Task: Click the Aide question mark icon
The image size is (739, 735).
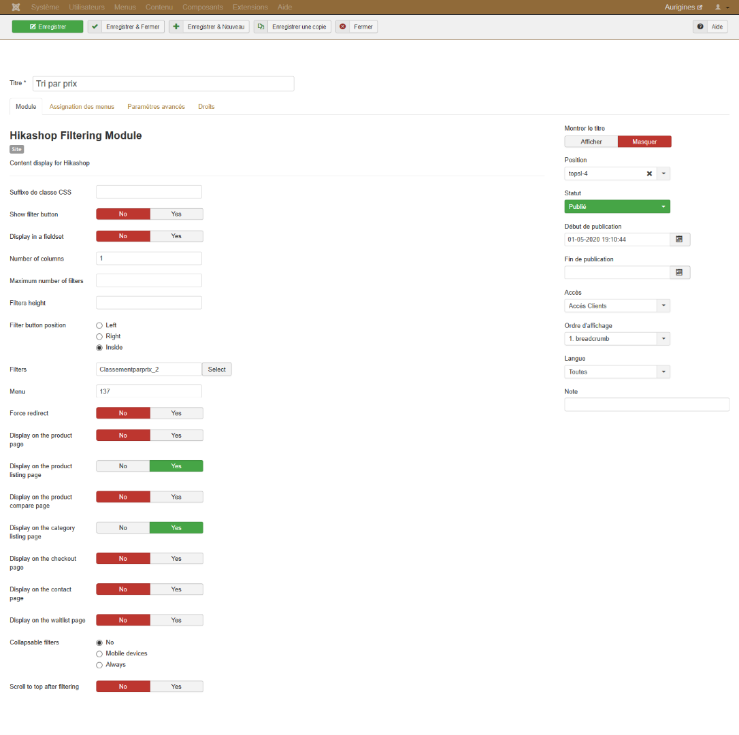Action: click(700, 27)
